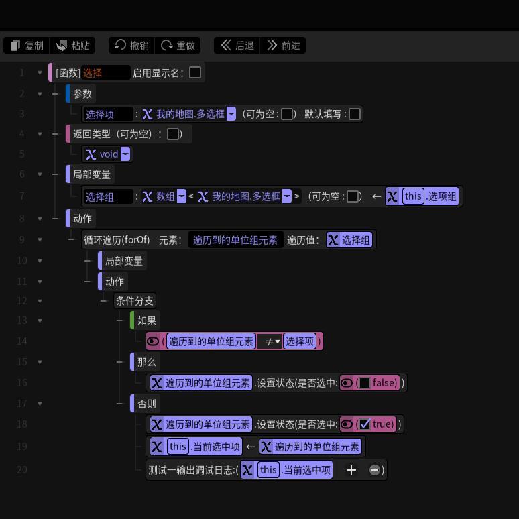Click the X icon on line 18 expression
The image size is (519, 519).
point(156,424)
